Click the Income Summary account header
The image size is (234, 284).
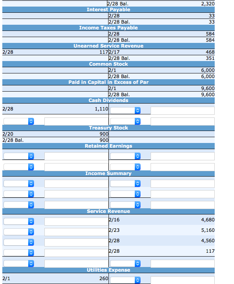(109, 173)
